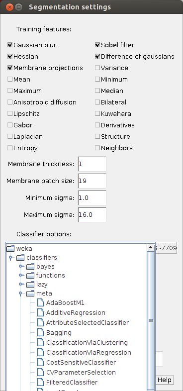183x391 pixels.
Task: Select the CVParameterSelection file icon
Action: coord(40,372)
